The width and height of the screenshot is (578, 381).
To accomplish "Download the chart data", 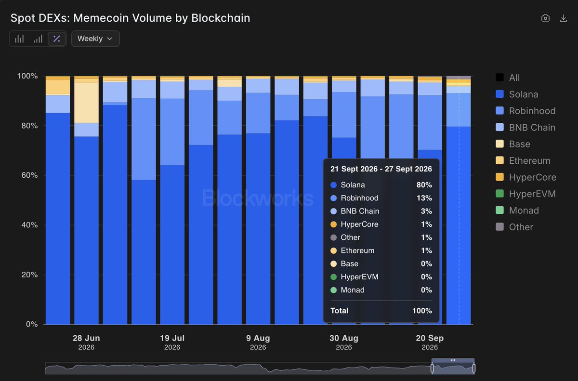I will click(563, 18).
